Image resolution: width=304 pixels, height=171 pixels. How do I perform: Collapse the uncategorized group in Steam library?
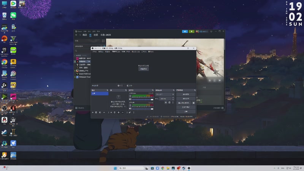[x=75, y=55]
